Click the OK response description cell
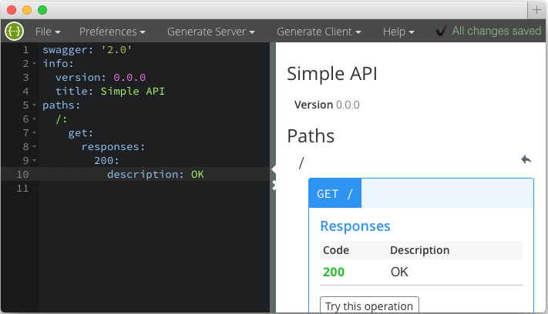Screen dimensions: 548x314 399,272
